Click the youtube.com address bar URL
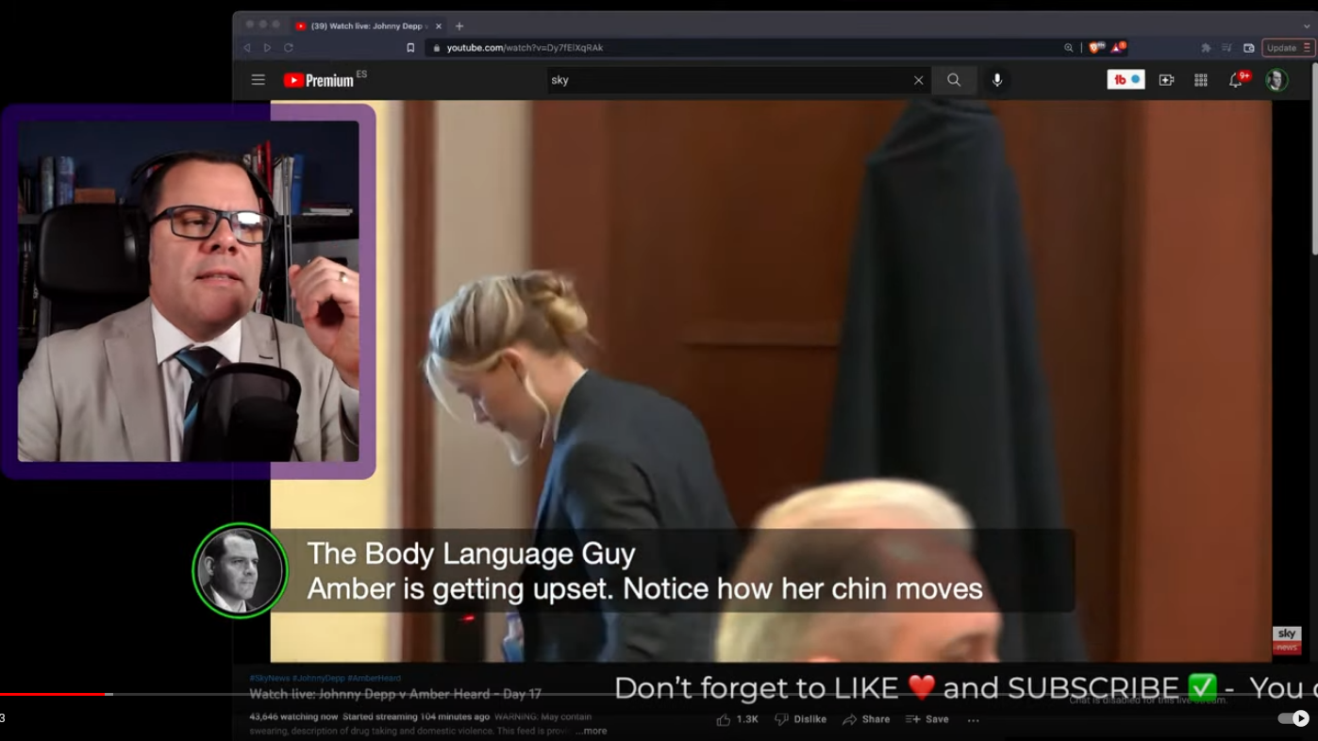Viewport: 1318px width, 741px height. [x=525, y=48]
